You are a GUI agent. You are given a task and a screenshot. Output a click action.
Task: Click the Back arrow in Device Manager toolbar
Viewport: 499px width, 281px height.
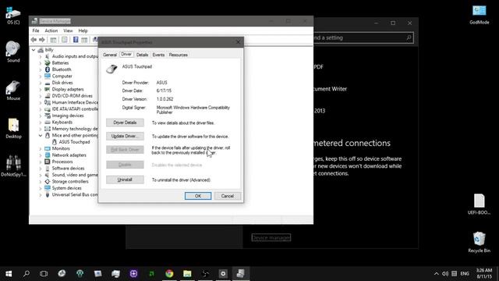[x=34, y=40]
